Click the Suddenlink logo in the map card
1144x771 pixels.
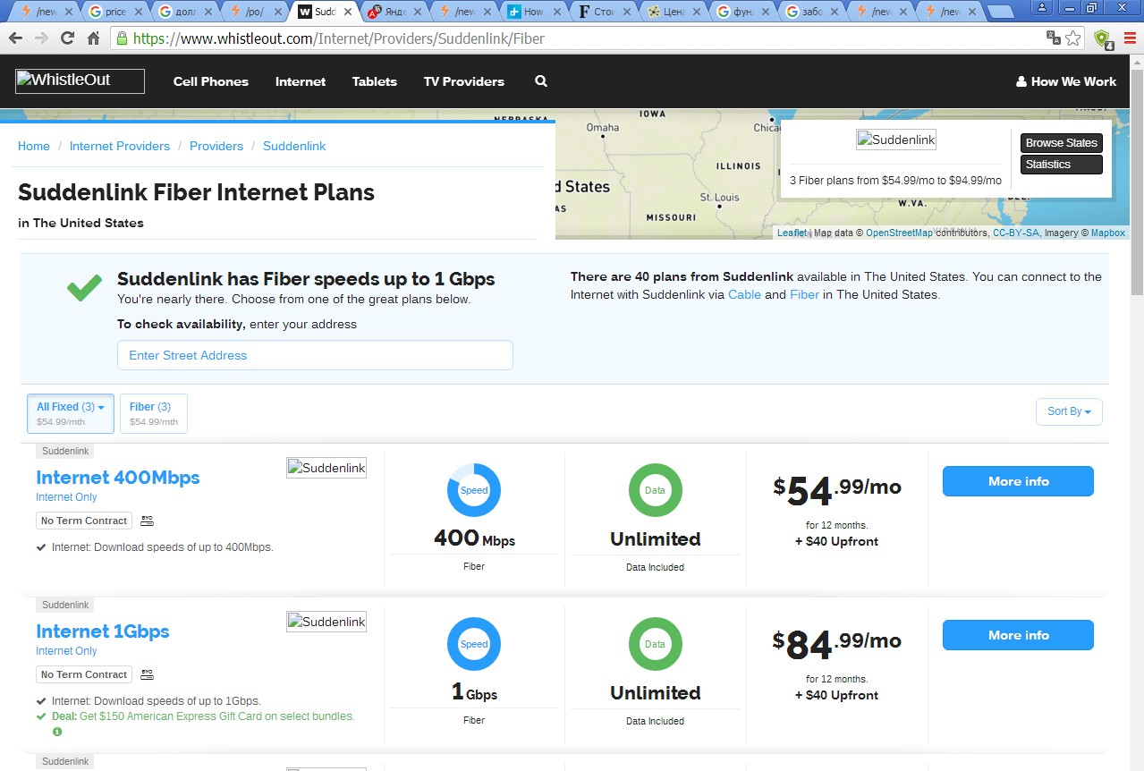[x=896, y=140]
